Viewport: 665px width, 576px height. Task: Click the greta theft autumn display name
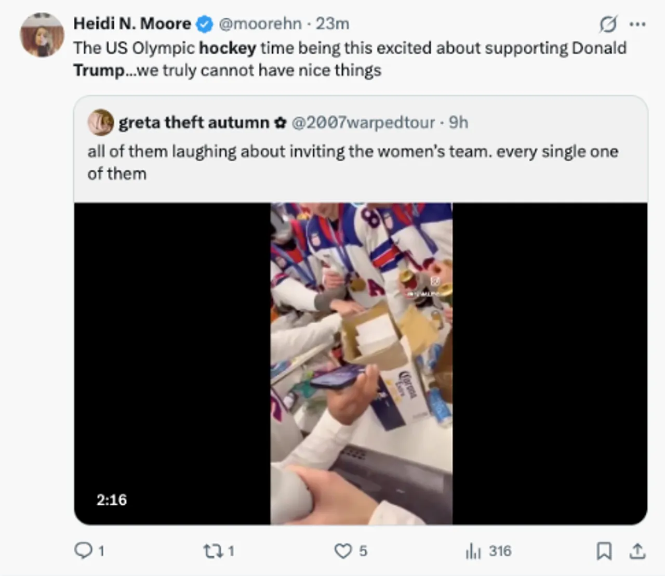tap(194, 123)
